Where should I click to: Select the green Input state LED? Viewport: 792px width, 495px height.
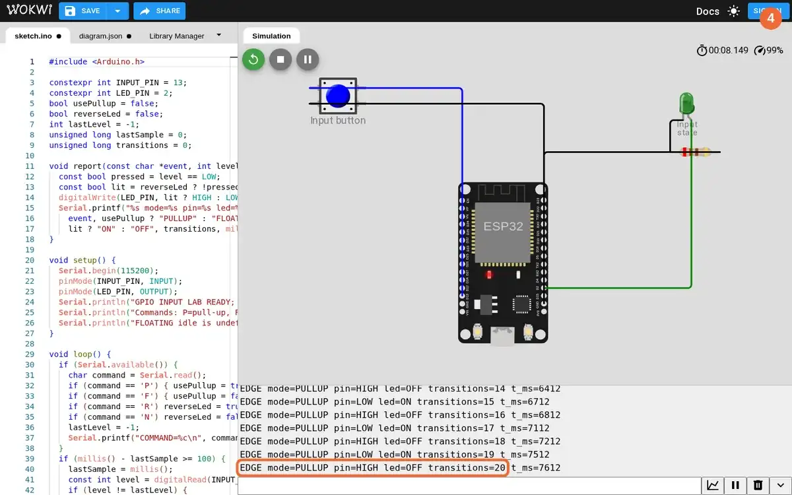coord(686,104)
